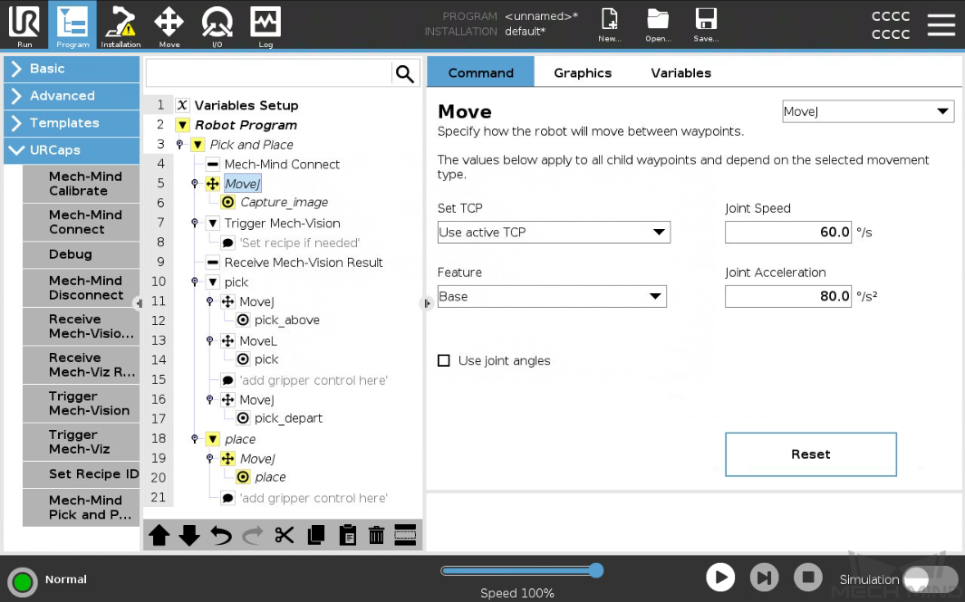Move the selected node up
This screenshot has height=602, width=965.
[159, 535]
